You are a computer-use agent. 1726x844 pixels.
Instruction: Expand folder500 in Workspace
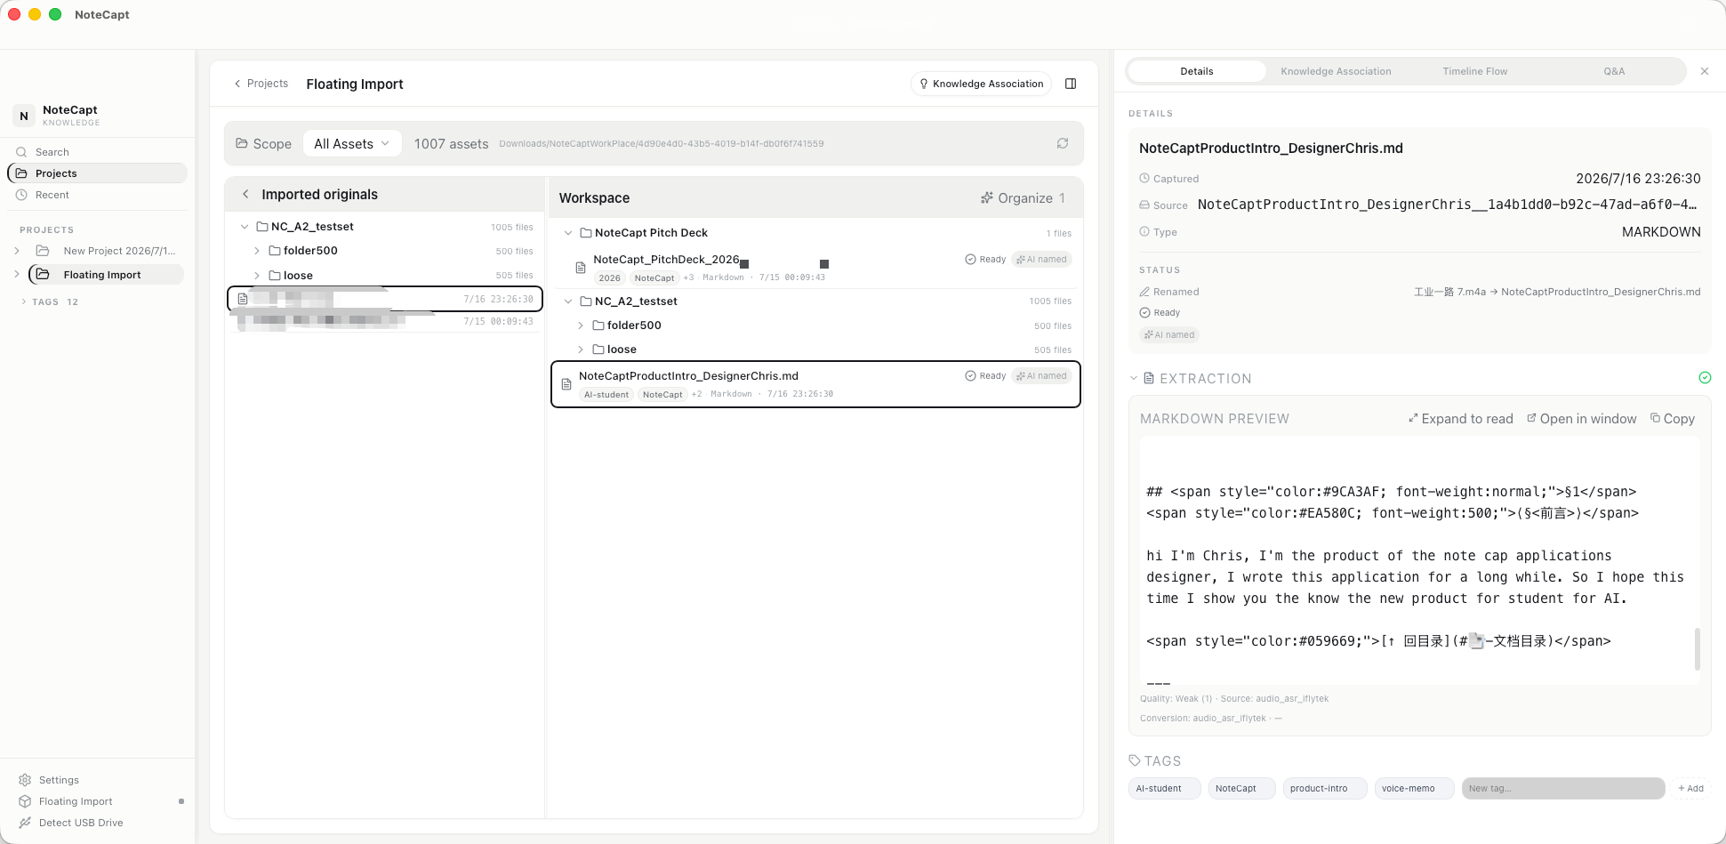(581, 326)
